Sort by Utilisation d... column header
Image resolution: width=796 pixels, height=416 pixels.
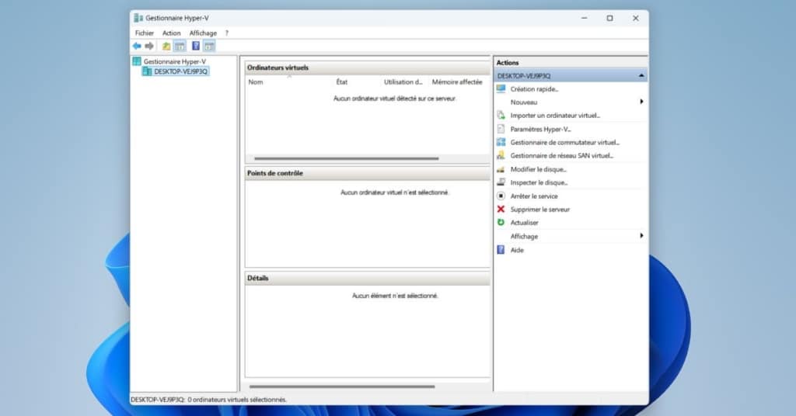(403, 81)
